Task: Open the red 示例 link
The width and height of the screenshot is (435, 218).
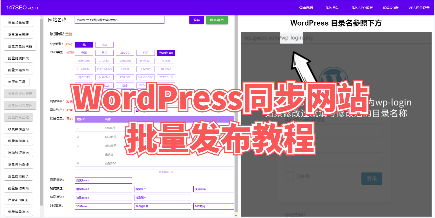Action: [69, 34]
